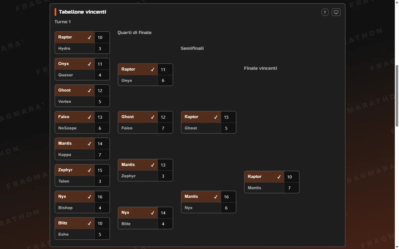
Task: Open the help question mark icon
Action: pos(325,12)
